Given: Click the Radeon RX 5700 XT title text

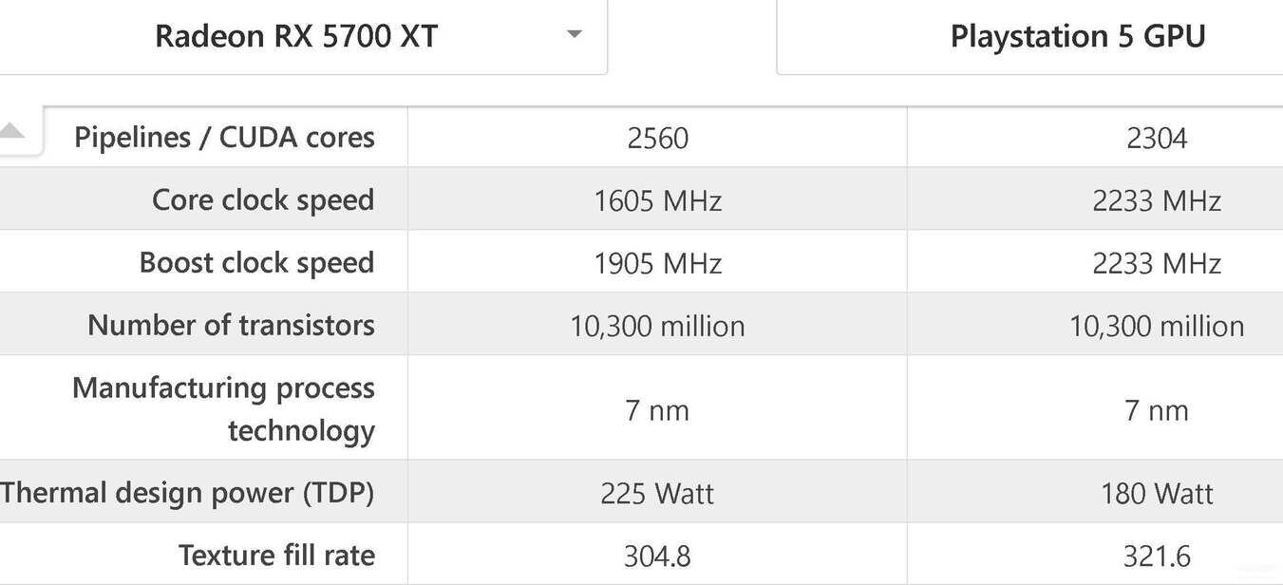Looking at the screenshot, I should point(296,36).
